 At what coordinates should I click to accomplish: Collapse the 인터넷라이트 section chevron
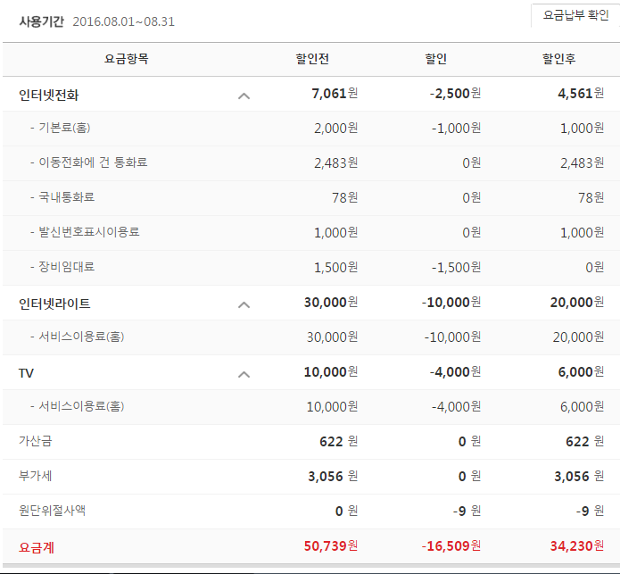click(244, 304)
